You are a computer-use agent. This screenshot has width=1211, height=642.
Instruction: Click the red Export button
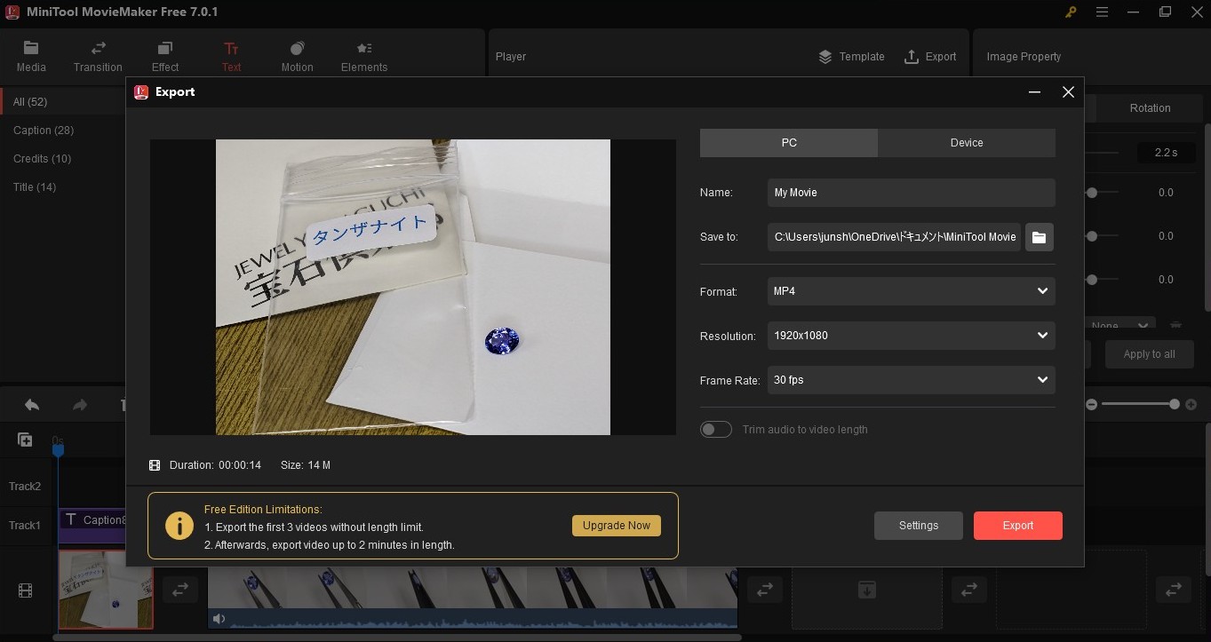[x=1017, y=526]
